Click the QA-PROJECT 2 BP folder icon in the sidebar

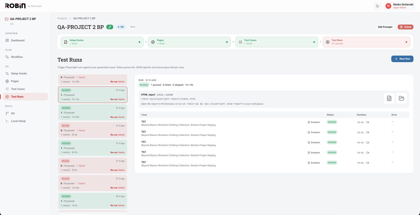click(7, 19)
